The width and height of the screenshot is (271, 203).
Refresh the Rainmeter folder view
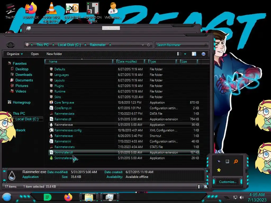148,45
